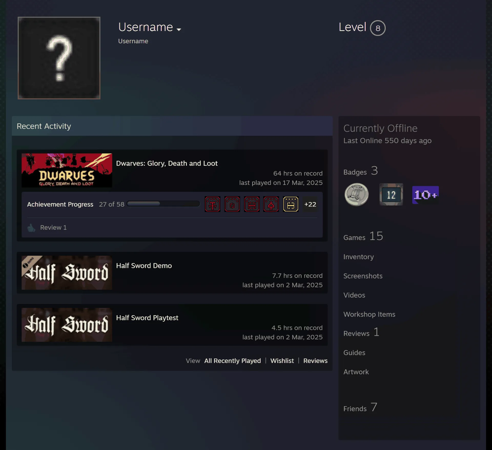Select the third red Dwarves achievement icon
492x450 pixels.
(x=252, y=204)
